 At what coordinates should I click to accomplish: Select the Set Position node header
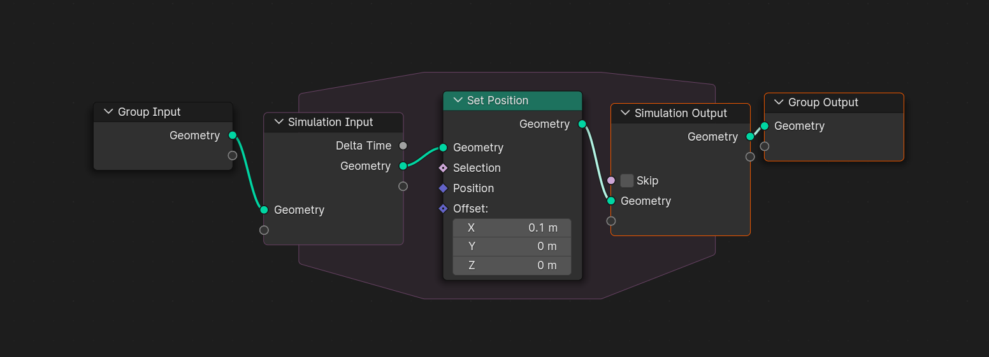point(512,101)
